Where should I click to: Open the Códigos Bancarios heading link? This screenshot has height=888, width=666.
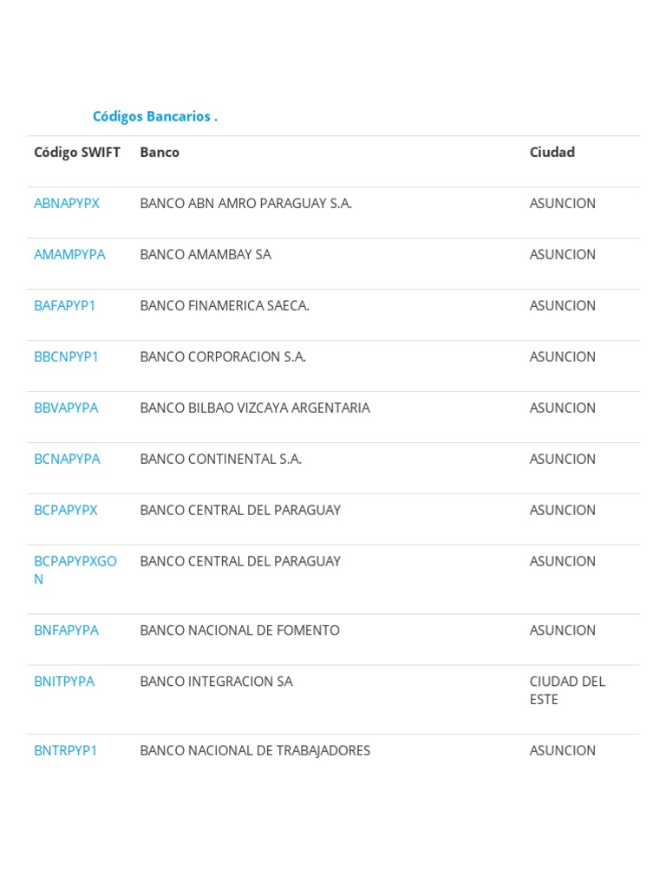tap(154, 116)
